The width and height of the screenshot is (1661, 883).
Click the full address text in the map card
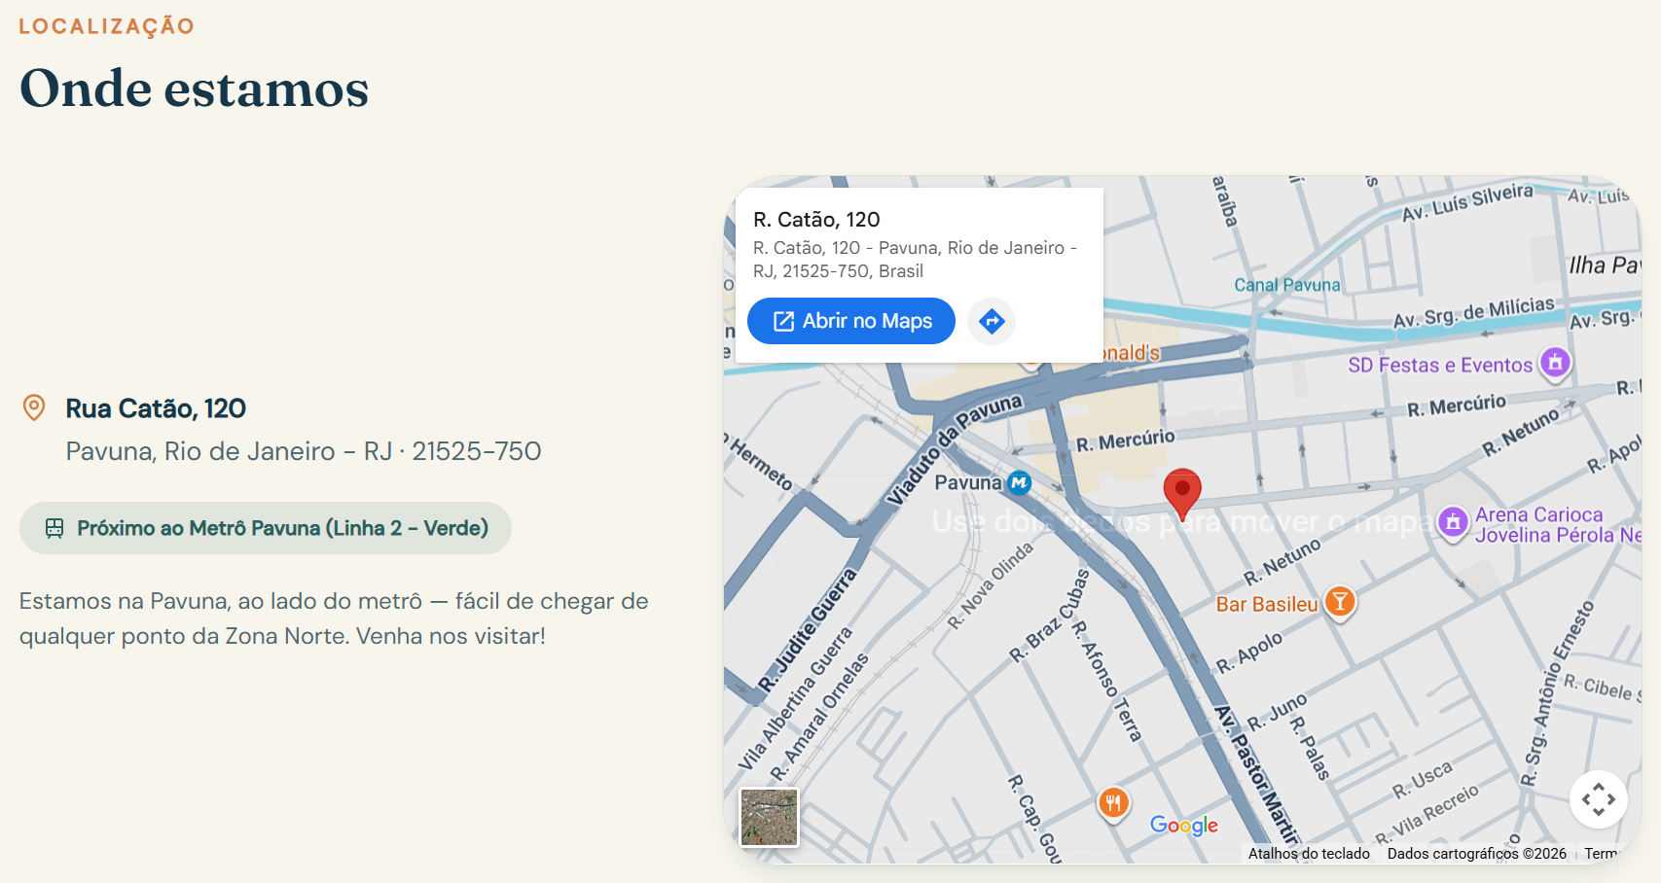pyautogui.click(x=915, y=260)
